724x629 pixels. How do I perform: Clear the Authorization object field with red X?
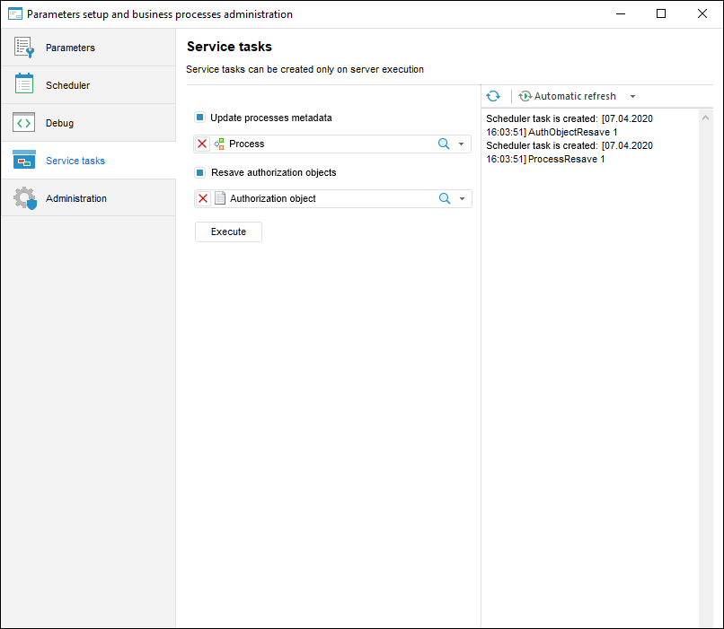(x=203, y=198)
